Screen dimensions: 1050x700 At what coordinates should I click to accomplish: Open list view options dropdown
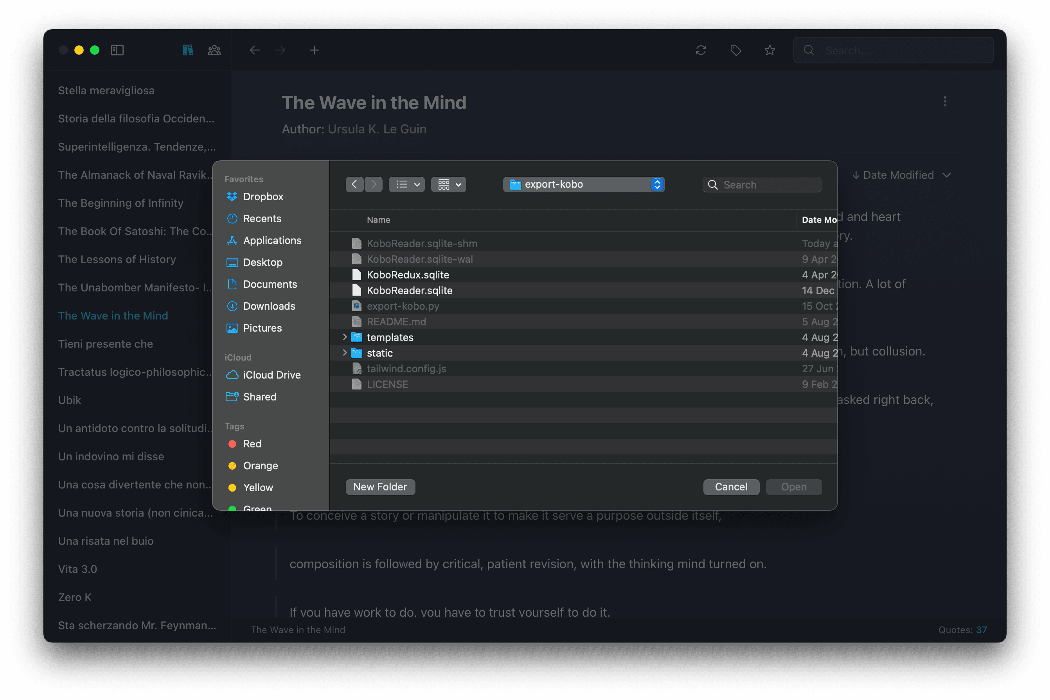[x=406, y=184]
